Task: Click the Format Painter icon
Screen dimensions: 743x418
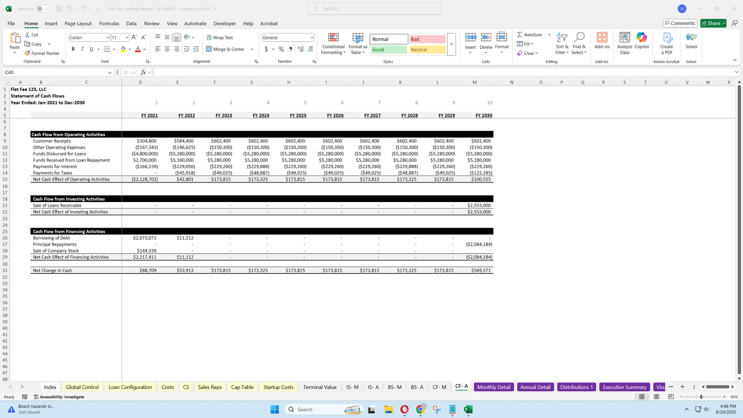Action: (28, 53)
